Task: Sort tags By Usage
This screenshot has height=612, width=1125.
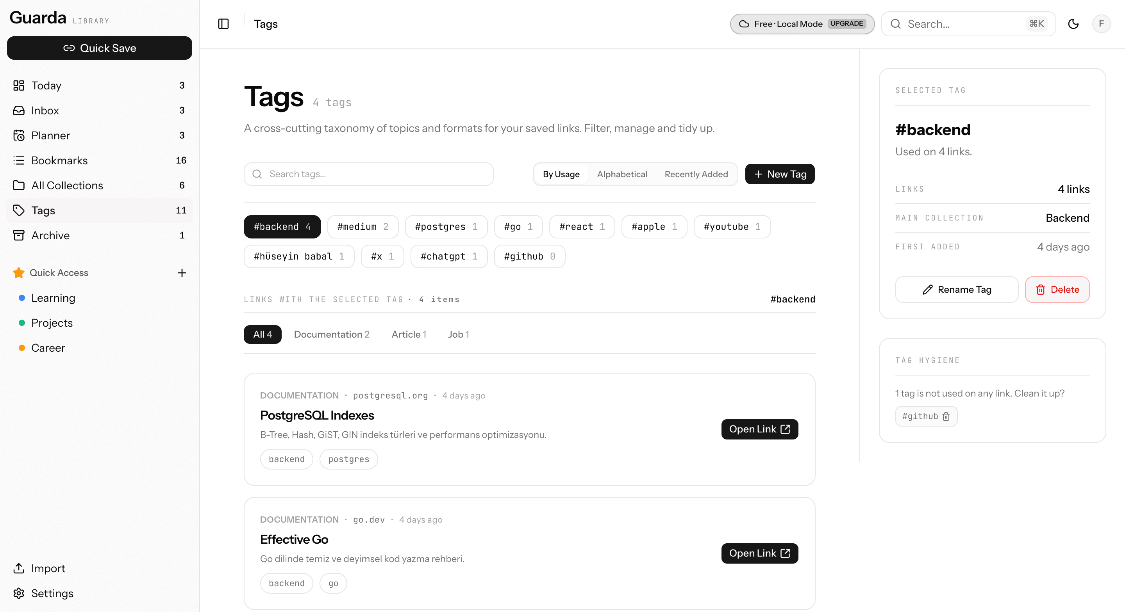Action: tap(561, 174)
